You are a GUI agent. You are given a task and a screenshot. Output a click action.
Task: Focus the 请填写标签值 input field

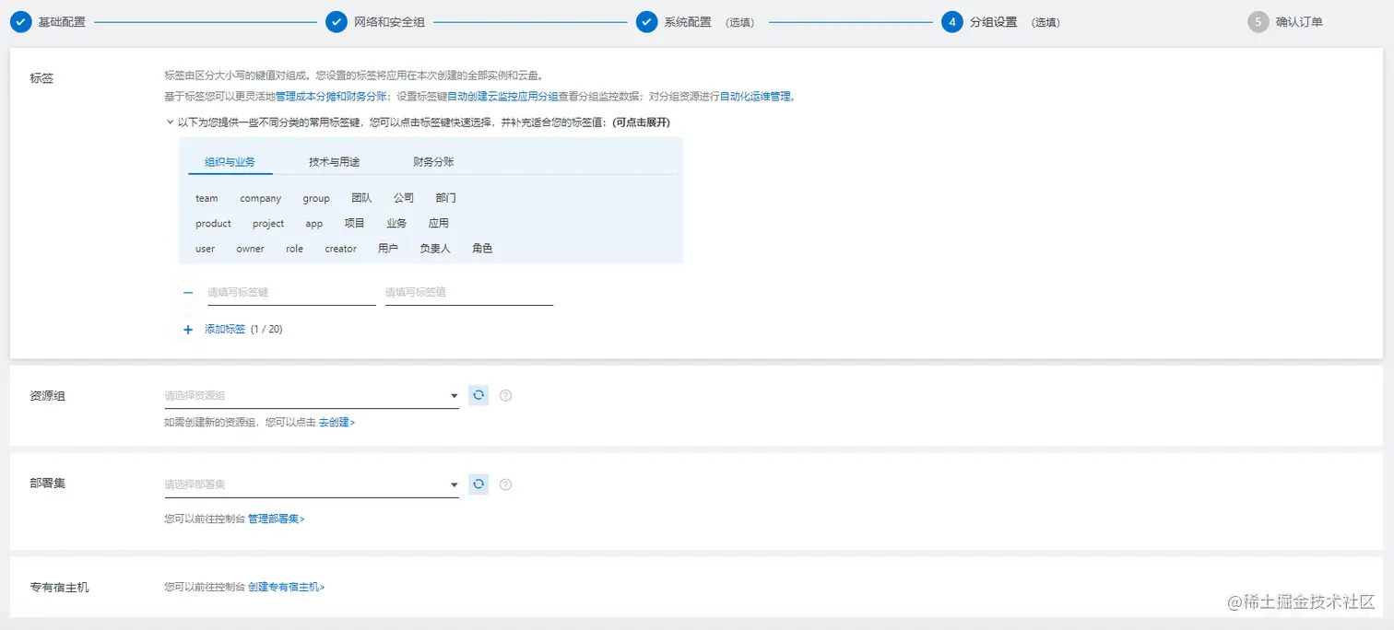tap(469, 292)
